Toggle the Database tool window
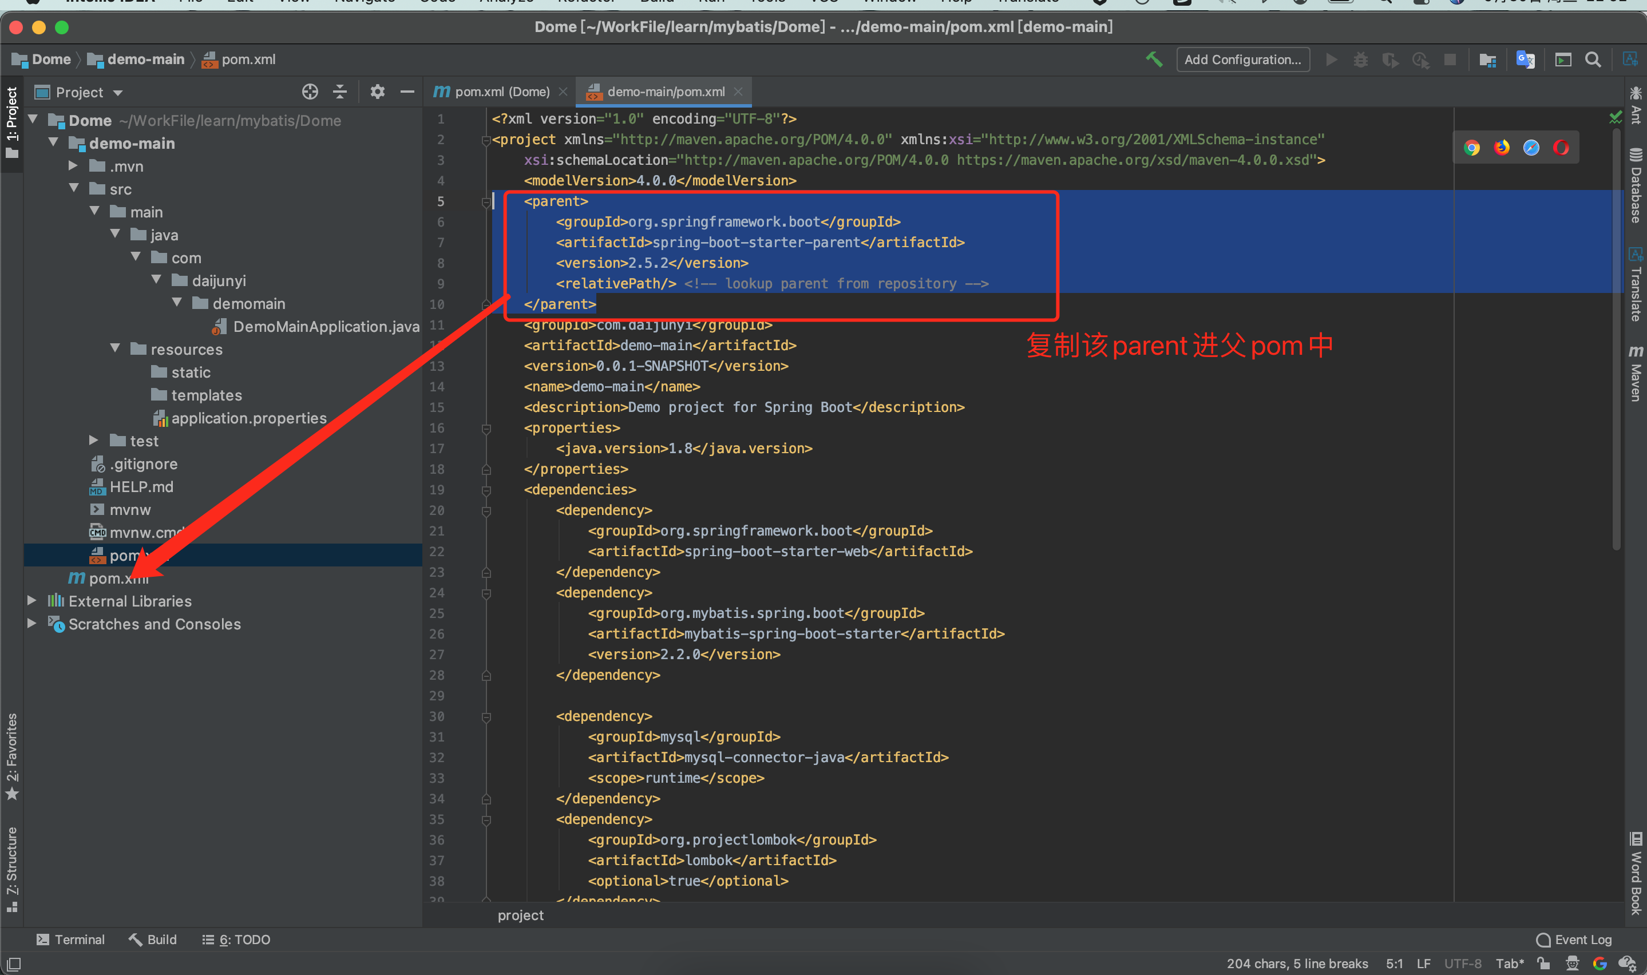1647x975 pixels. pos(1635,186)
